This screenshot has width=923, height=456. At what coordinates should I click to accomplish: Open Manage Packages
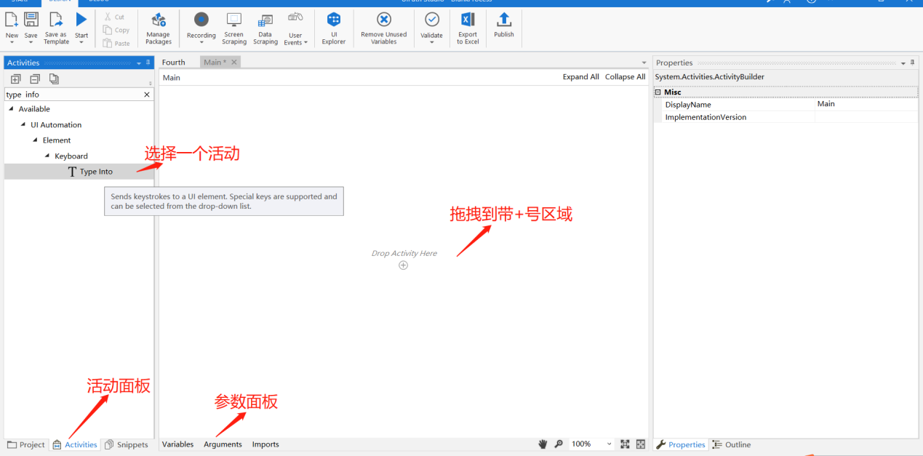(158, 28)
